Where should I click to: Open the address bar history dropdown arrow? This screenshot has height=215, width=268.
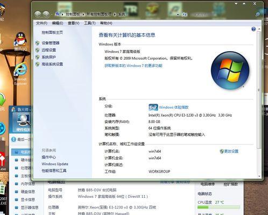click(x=178, y=15)
